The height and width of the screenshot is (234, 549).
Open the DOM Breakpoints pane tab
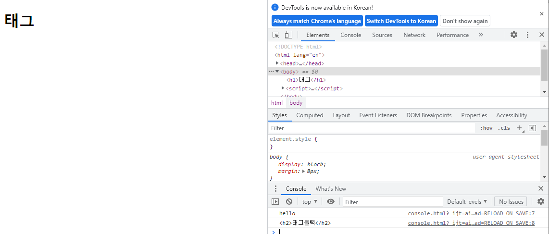point(429,115)
